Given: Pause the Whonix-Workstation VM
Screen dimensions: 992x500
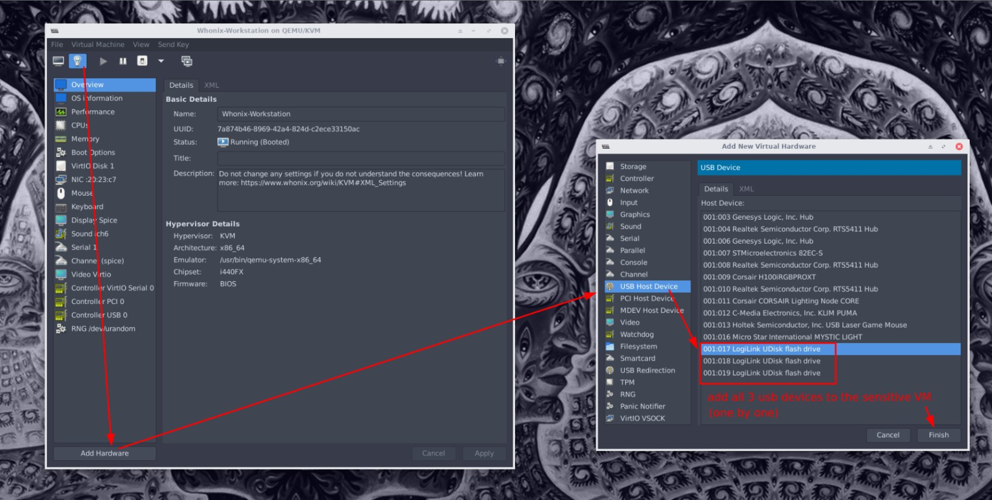Looking at the screenshot, I should pos(123,61).
